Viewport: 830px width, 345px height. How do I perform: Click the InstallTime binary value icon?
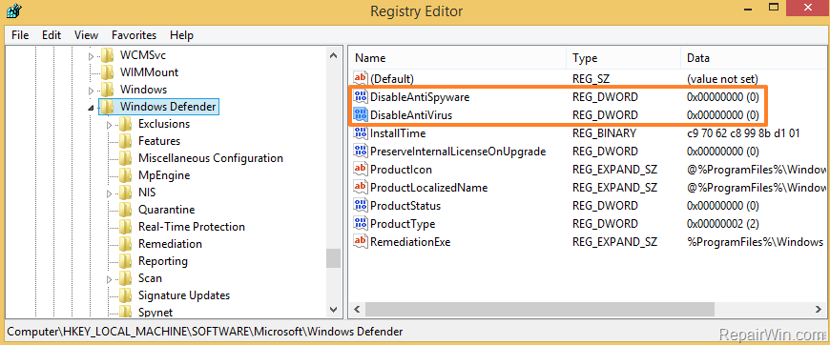pos(361,132)
